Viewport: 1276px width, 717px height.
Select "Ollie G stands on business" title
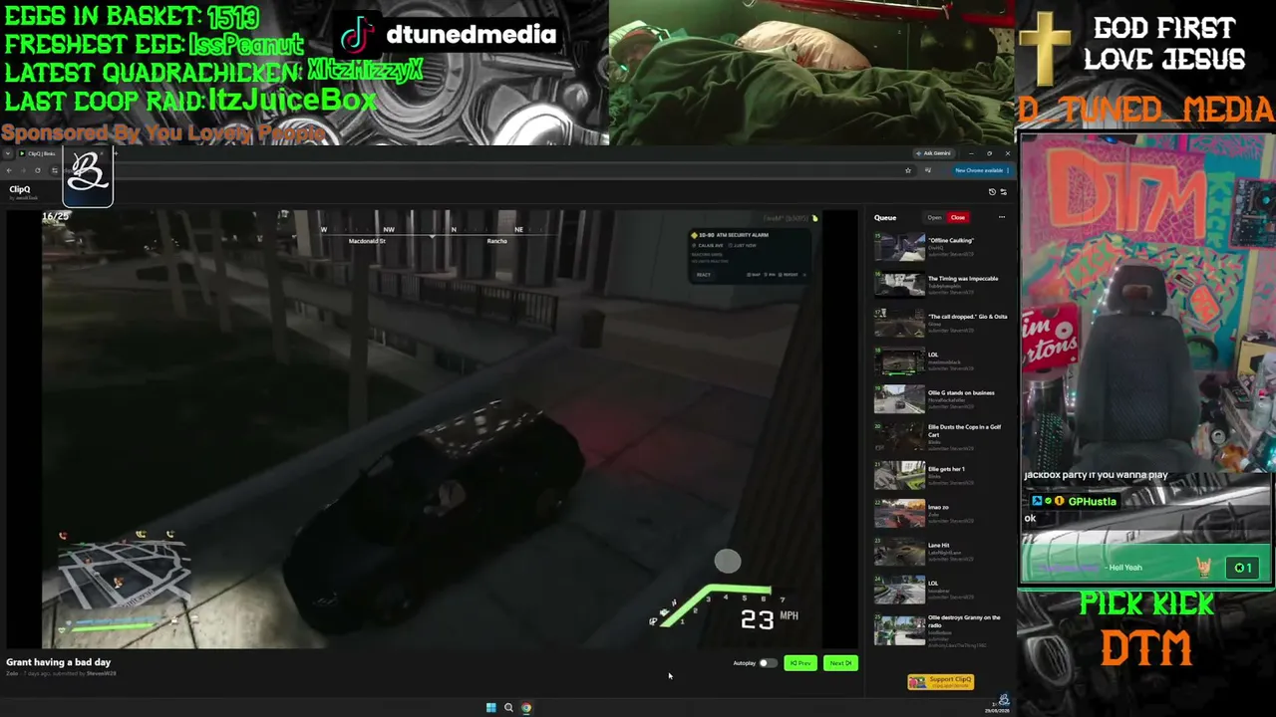[961, 392]
